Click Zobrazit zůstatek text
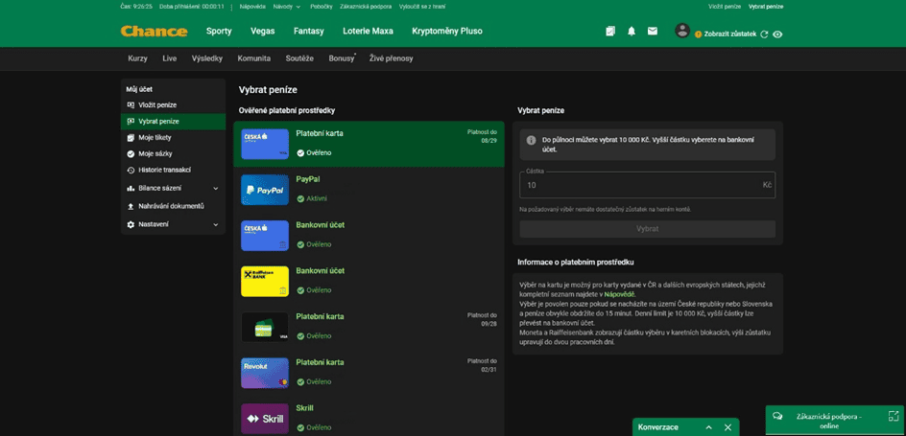This screenshot has width=906, height=436. coord(729,34)
